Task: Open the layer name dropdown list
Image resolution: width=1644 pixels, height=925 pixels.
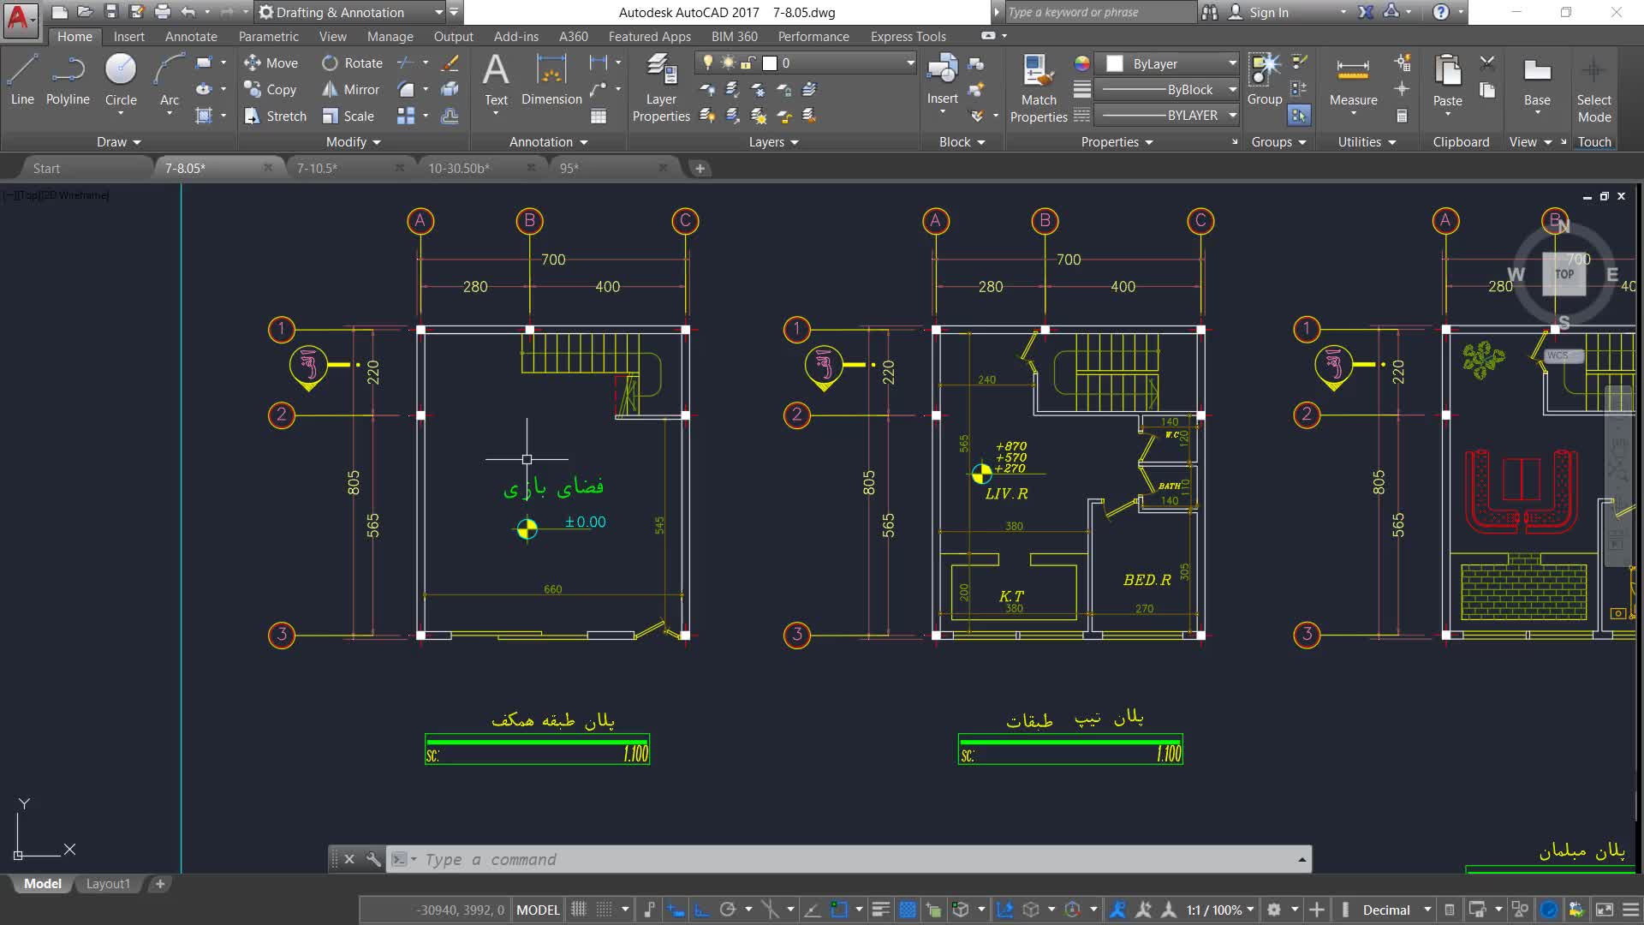Action: (x=909, y=63)
